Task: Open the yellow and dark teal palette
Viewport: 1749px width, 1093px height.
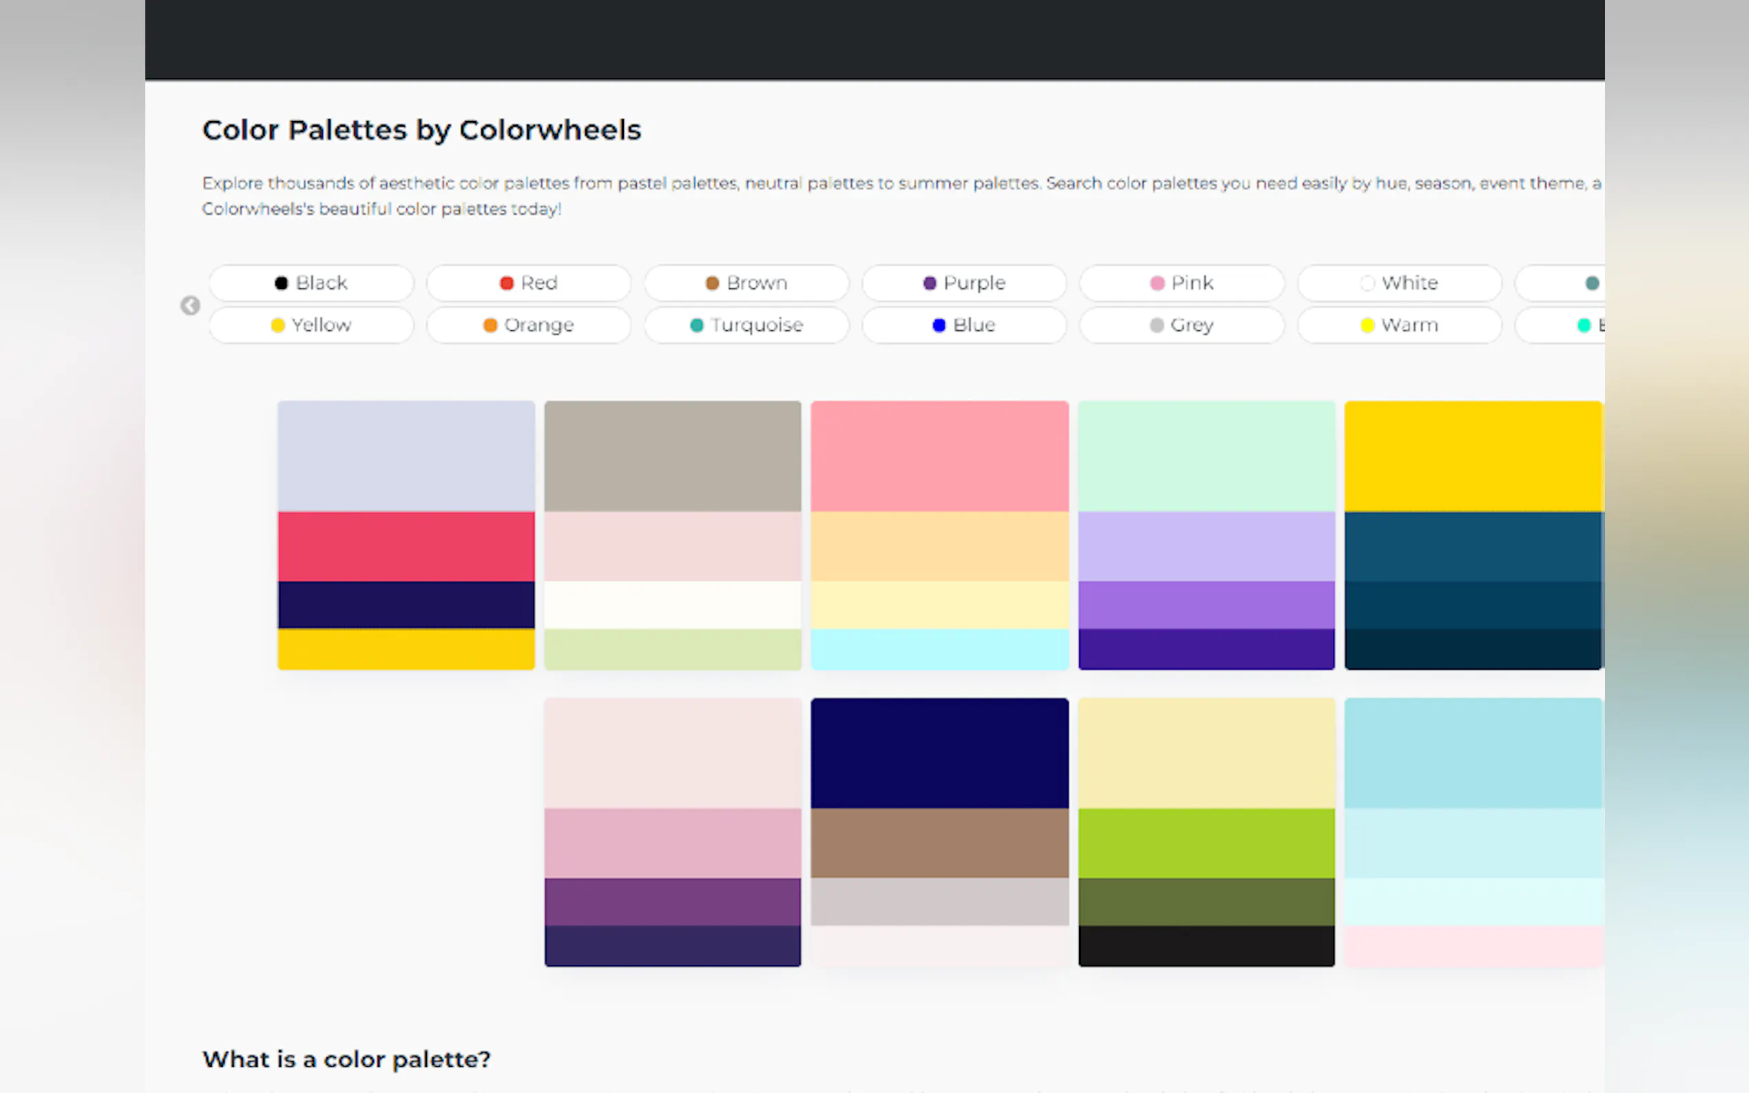Action: point(1473,535)
